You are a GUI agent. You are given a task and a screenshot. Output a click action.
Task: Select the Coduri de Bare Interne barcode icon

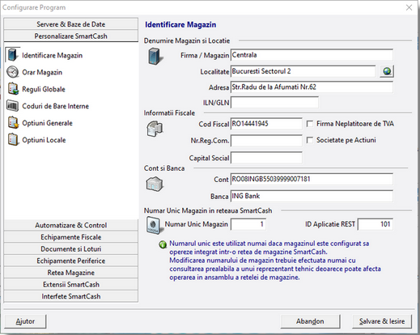pyautogui.click(x=12, y=106)
